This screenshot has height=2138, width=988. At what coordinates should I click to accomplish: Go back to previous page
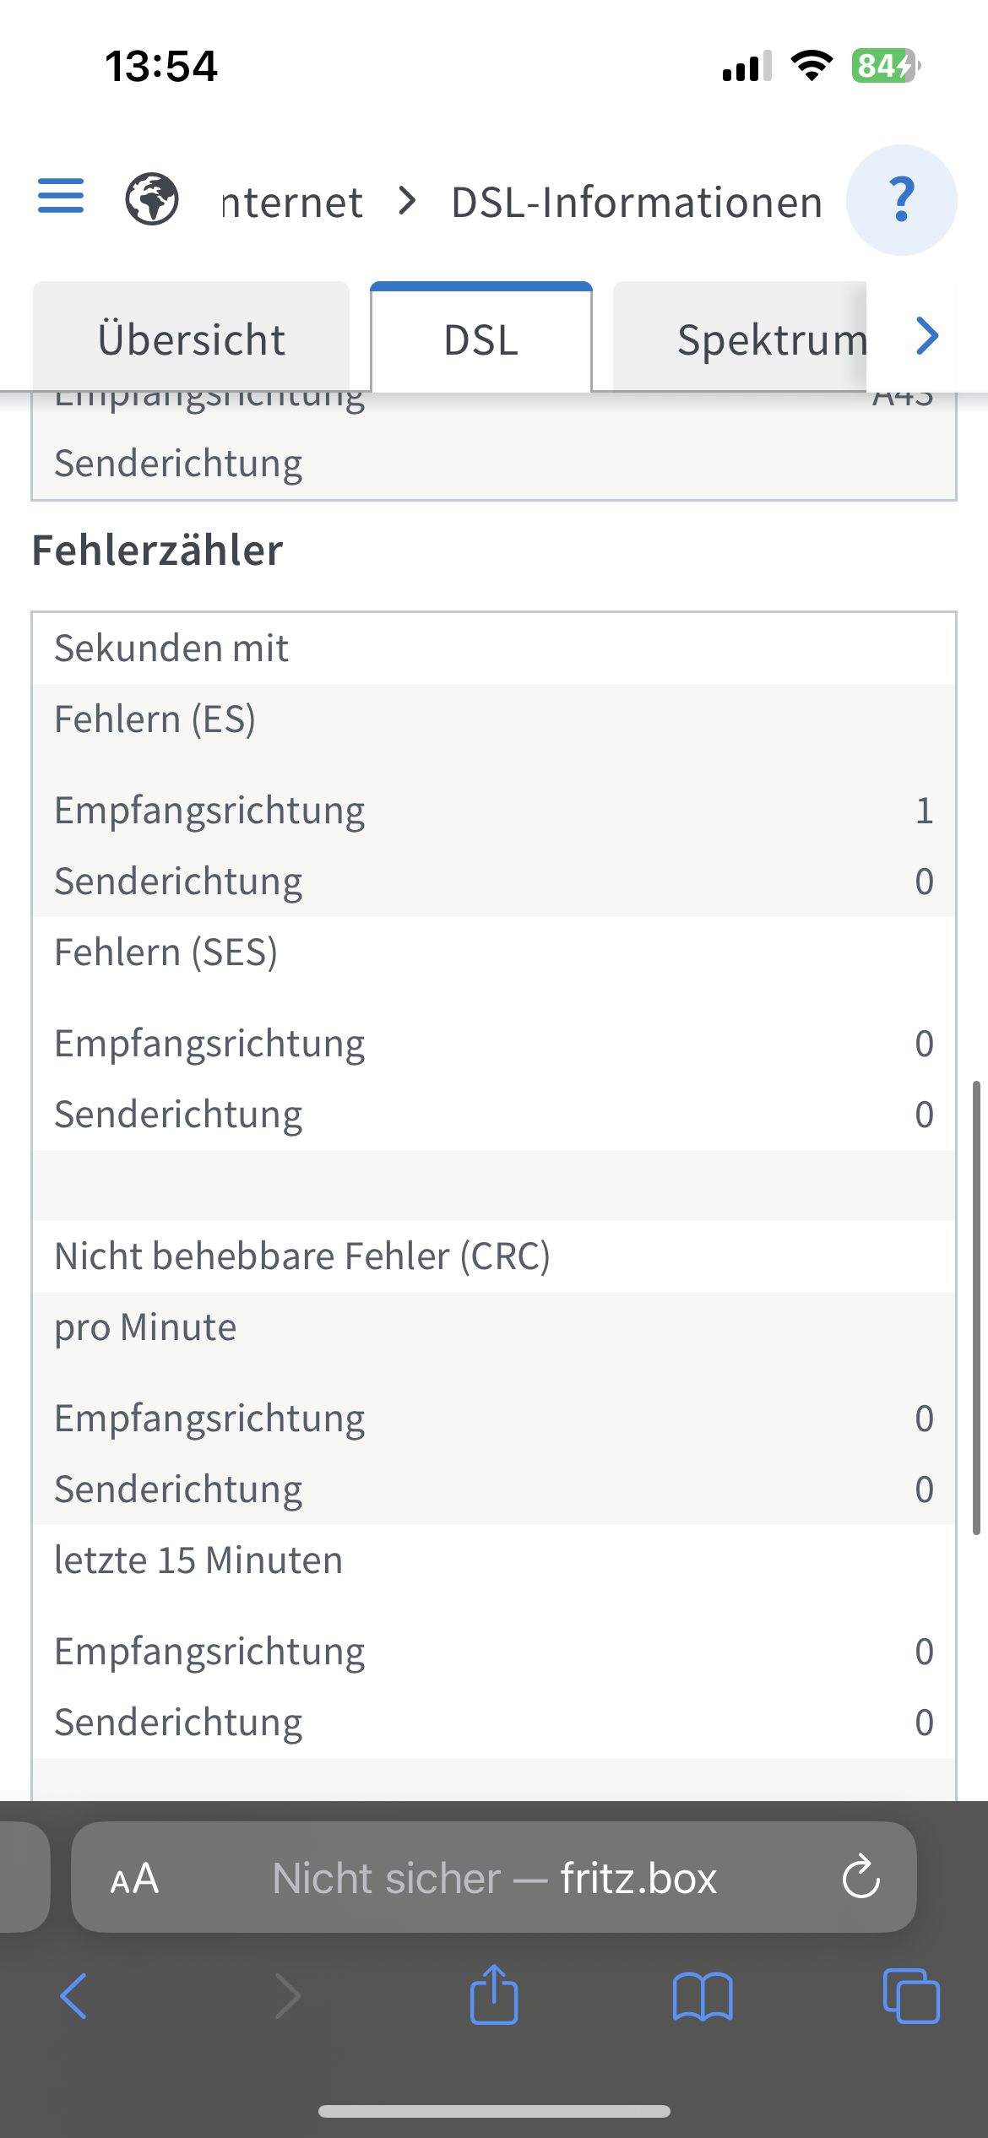[x=74, y=1997]
